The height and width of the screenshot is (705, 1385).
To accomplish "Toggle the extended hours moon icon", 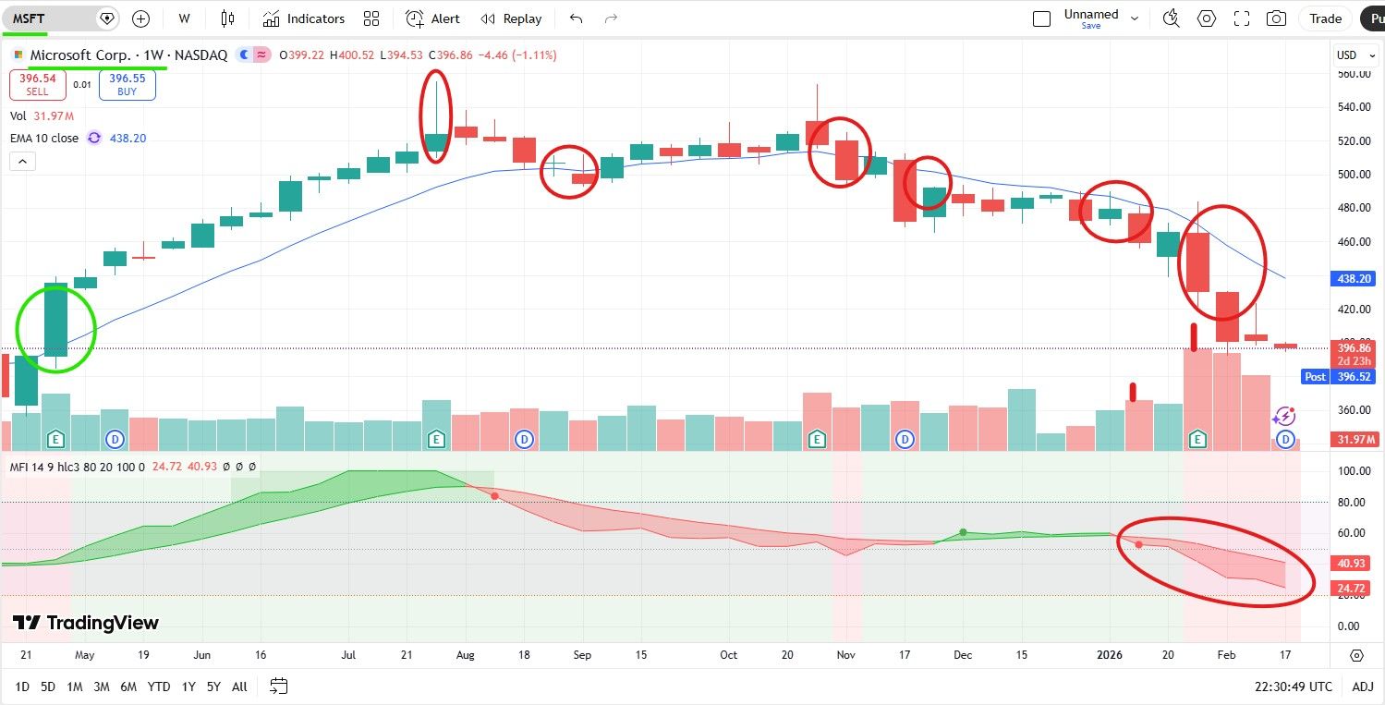I will tap(244, 55).
